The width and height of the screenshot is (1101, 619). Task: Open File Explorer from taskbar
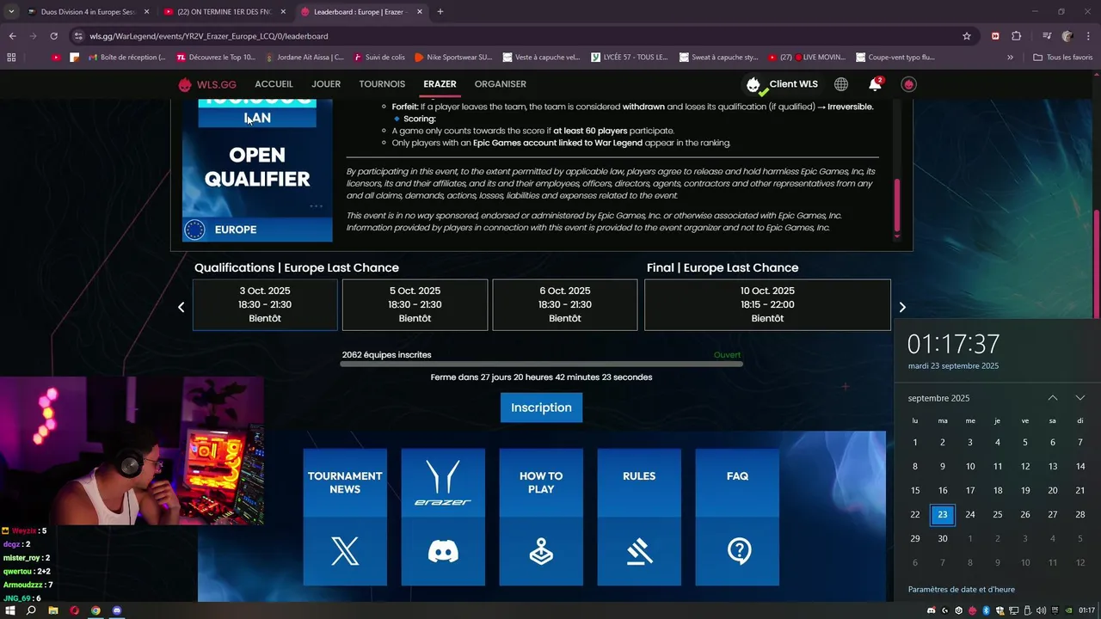(53, 610)
